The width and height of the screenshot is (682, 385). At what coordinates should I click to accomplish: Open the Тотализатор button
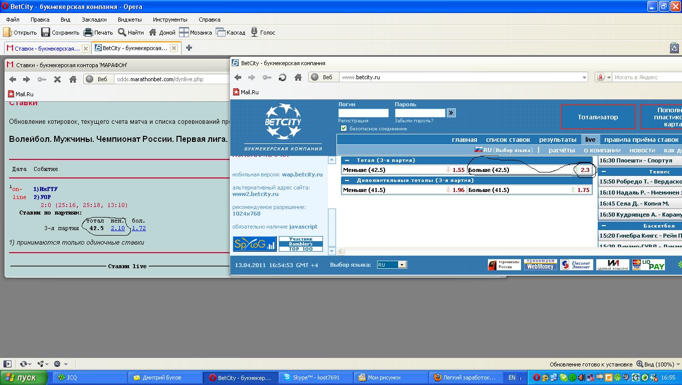(598, 117)
